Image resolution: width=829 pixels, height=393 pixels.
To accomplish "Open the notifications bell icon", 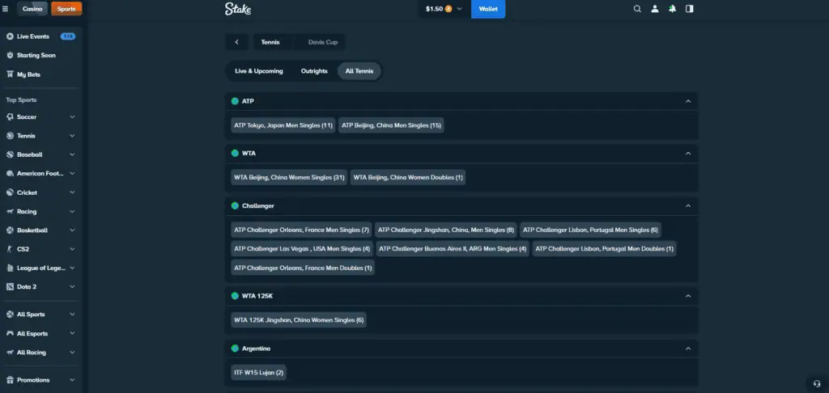I will point(672,9).
